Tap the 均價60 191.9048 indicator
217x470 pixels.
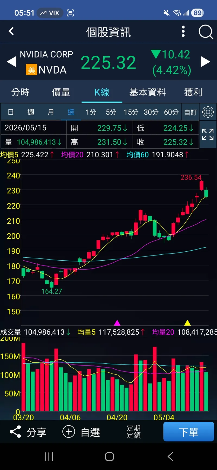158,155
